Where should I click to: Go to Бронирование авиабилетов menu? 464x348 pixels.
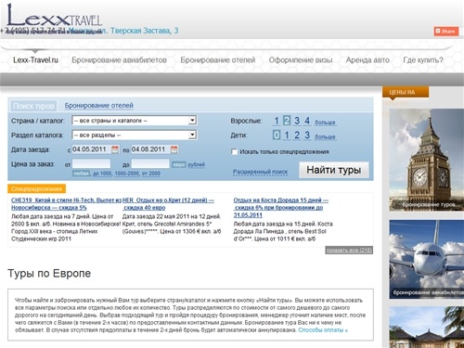pyautogui.click(x=119, y=60)
